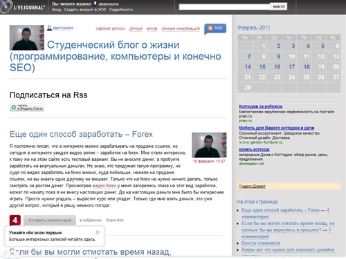
Task: Select calendar day 3
Action: pos(293,46)
